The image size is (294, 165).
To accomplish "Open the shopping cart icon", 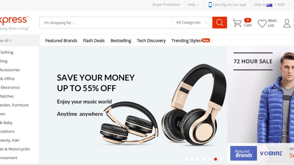I will [x=237, y=23].
